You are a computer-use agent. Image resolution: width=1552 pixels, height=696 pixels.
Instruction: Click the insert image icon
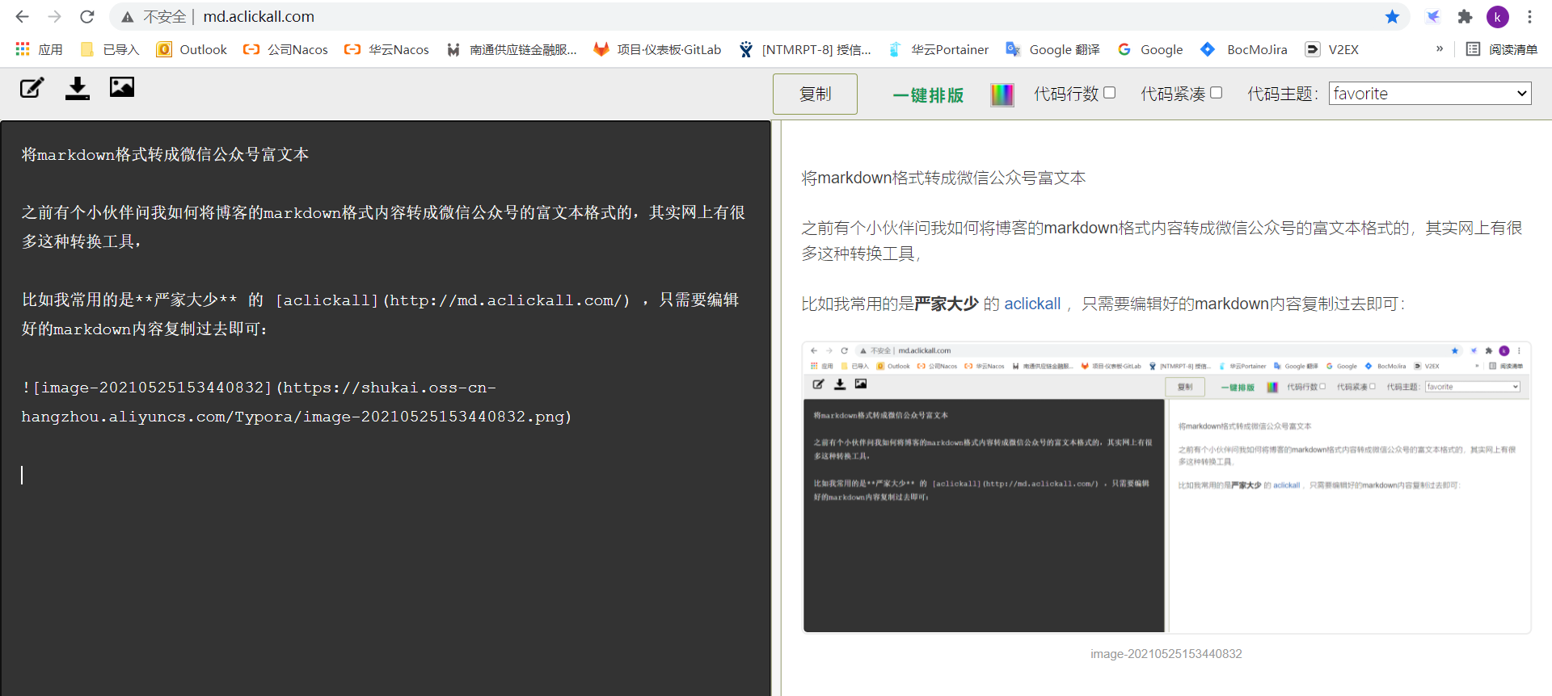122,86
